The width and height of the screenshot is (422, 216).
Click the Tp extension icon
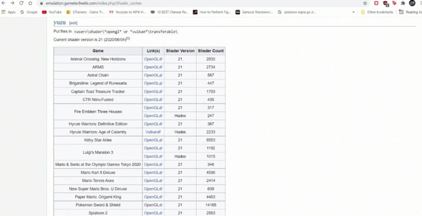394,3
